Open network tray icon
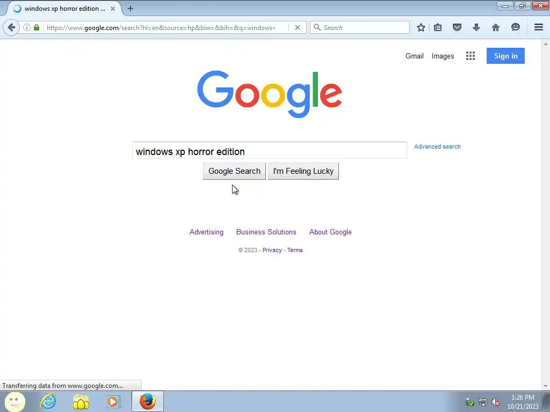Screen dimensions: 550x412 [483, 402]
